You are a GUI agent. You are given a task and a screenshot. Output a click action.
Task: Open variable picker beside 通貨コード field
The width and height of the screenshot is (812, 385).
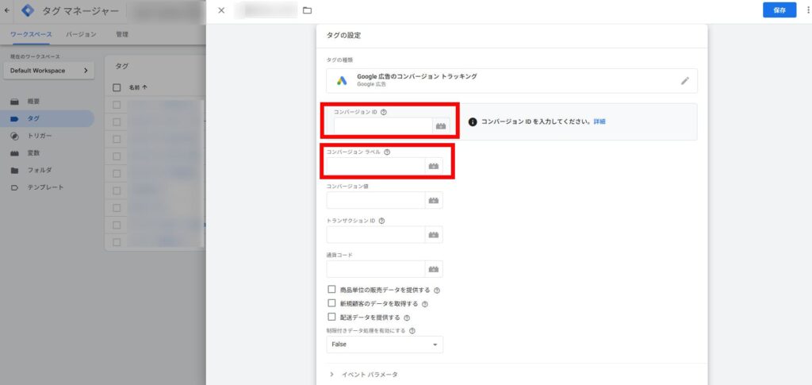pos(434,269)
